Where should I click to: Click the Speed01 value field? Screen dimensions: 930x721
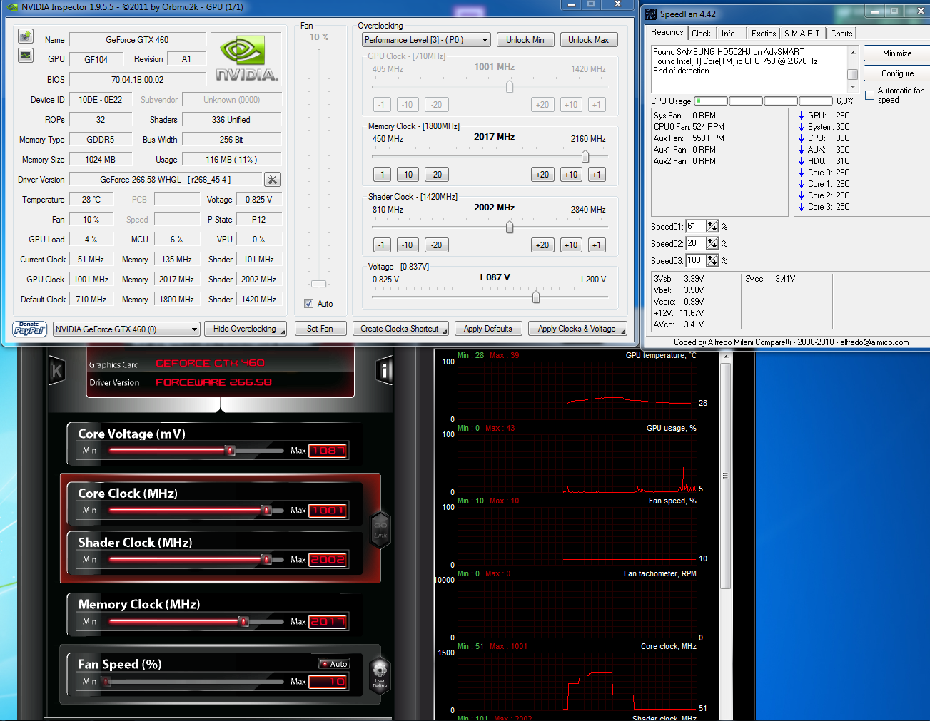(695, 226)
